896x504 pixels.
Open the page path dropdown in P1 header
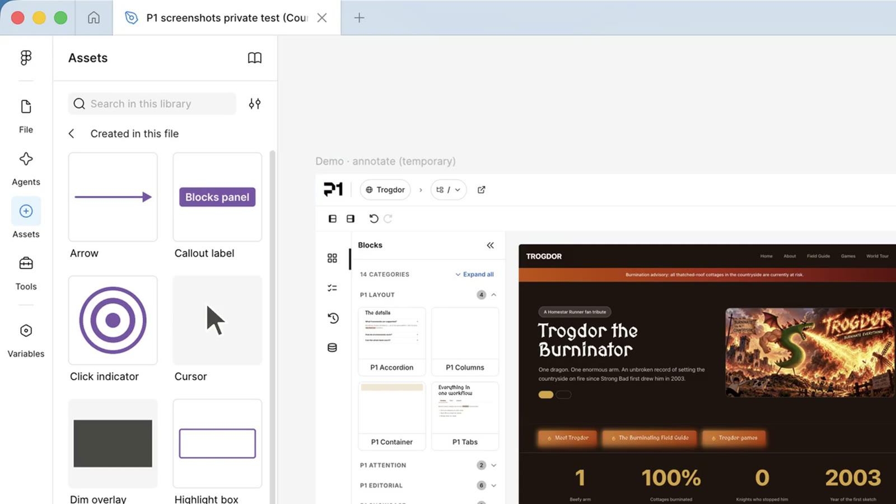[449, 190]
